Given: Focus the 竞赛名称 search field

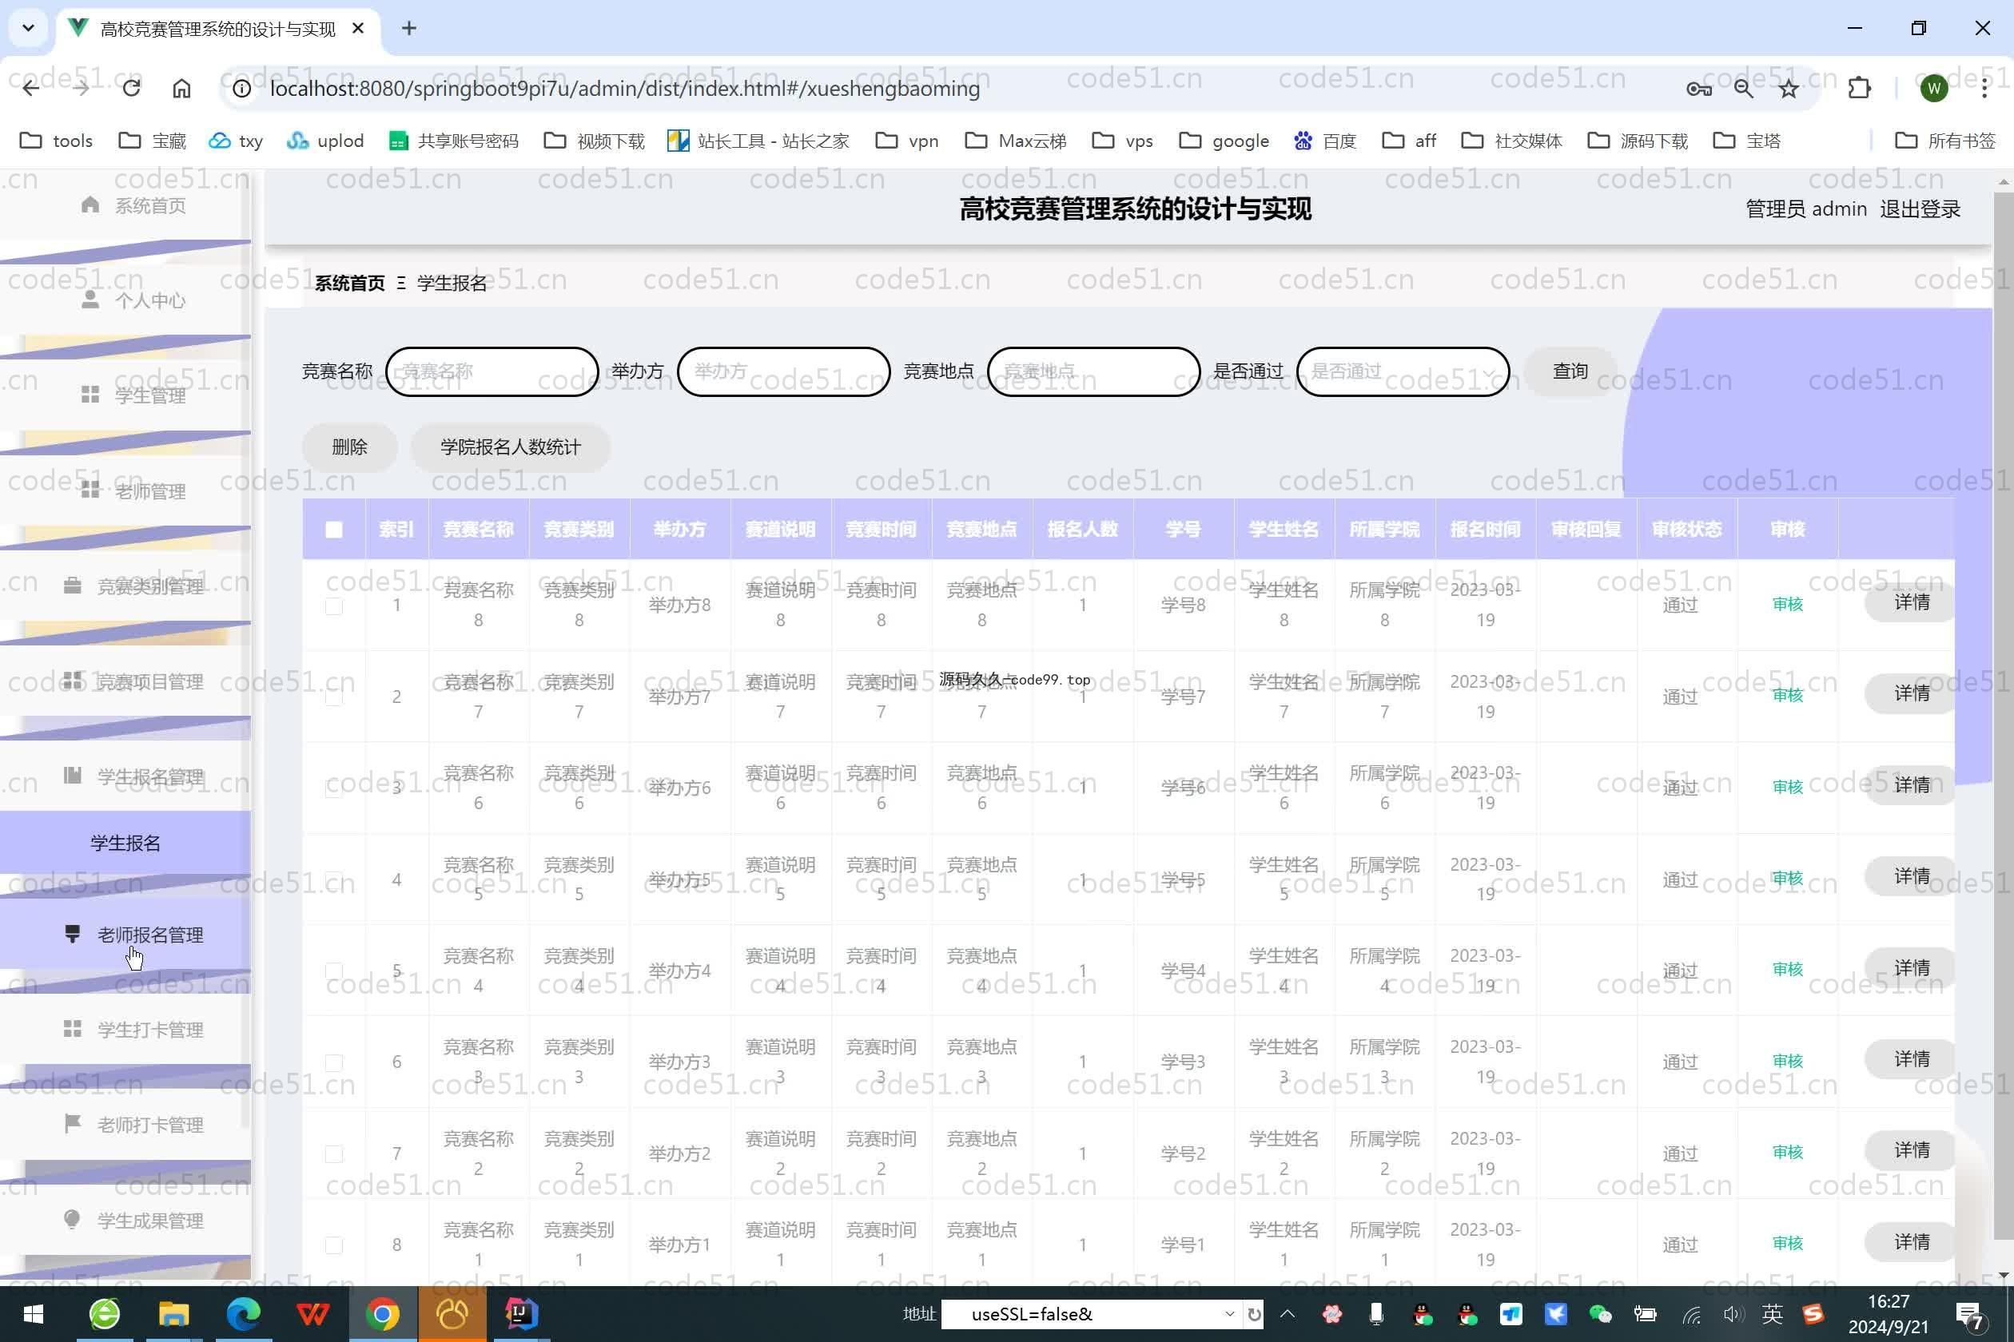Looking at the screenshot, I should pos(492,371).
